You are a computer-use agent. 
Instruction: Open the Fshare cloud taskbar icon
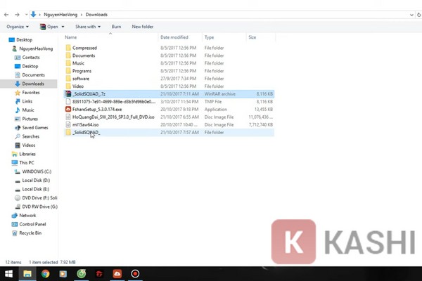click(117, 274)
